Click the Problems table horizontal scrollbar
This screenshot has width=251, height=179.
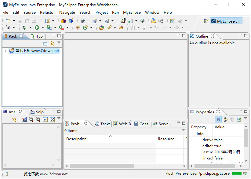[x=102, y=166]
